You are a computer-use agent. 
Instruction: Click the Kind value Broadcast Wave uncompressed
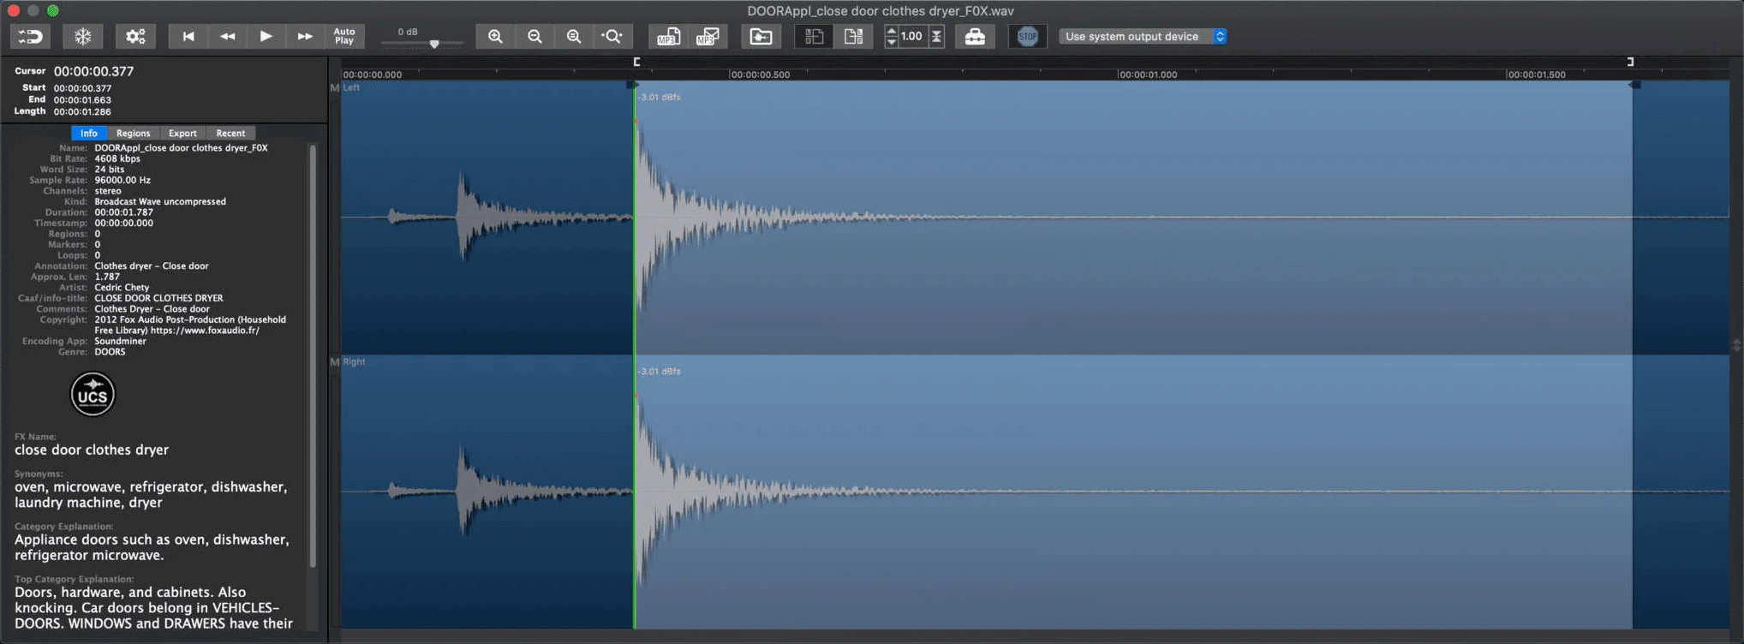coord(160,201)
